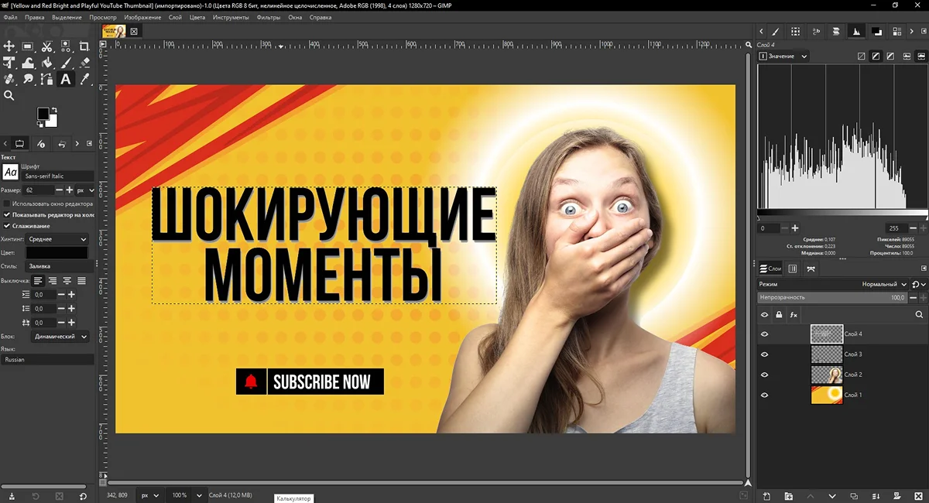Expand the layer mode dropdown 'Нормальный'
The width and height of the screenshot is (929, 503).
[x=885, y=284]
